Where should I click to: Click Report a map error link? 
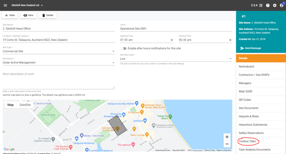click(x=224, y=150)
